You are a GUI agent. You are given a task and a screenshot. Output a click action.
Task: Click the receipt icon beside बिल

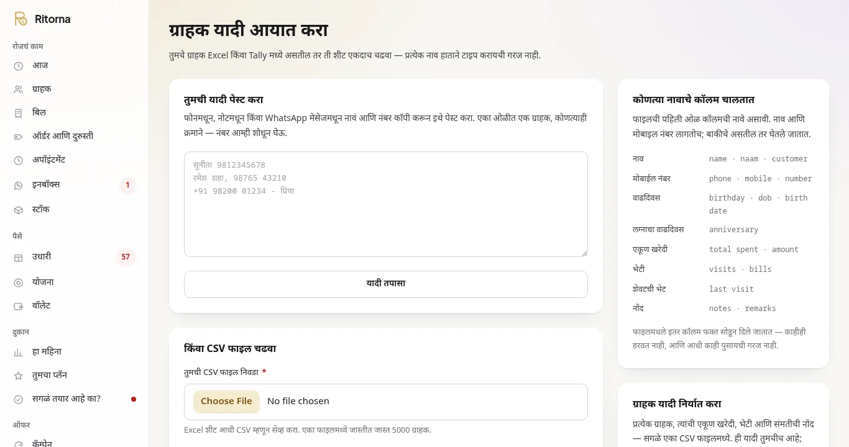19,113
